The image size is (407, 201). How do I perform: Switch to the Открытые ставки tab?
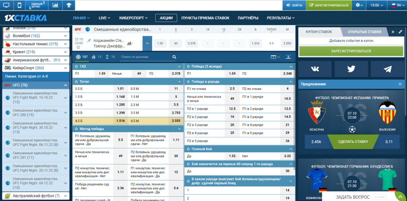click(364, 32)
